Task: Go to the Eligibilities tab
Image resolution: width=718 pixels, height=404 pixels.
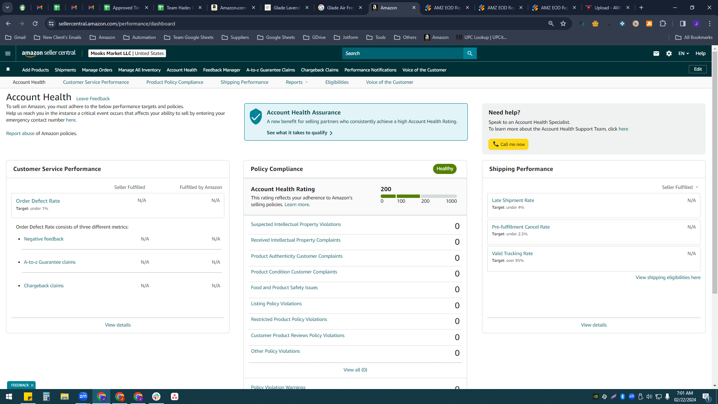Action: (x=337, y=82)
